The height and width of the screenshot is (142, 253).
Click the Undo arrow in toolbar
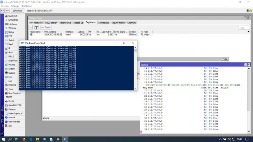3,11
